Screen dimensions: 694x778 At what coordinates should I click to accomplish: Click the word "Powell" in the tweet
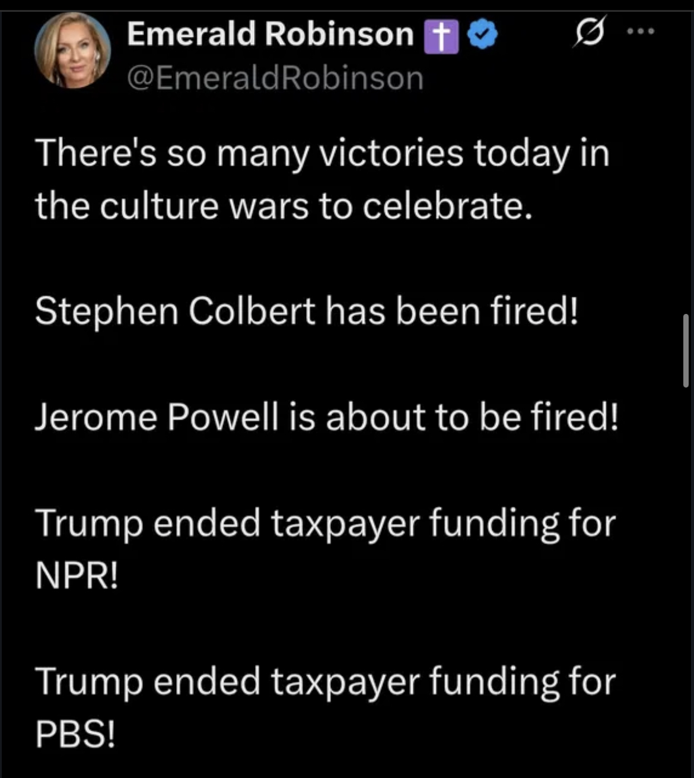(222, 417)
